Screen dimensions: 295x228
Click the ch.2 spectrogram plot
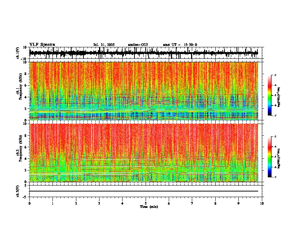coord(144,153)
